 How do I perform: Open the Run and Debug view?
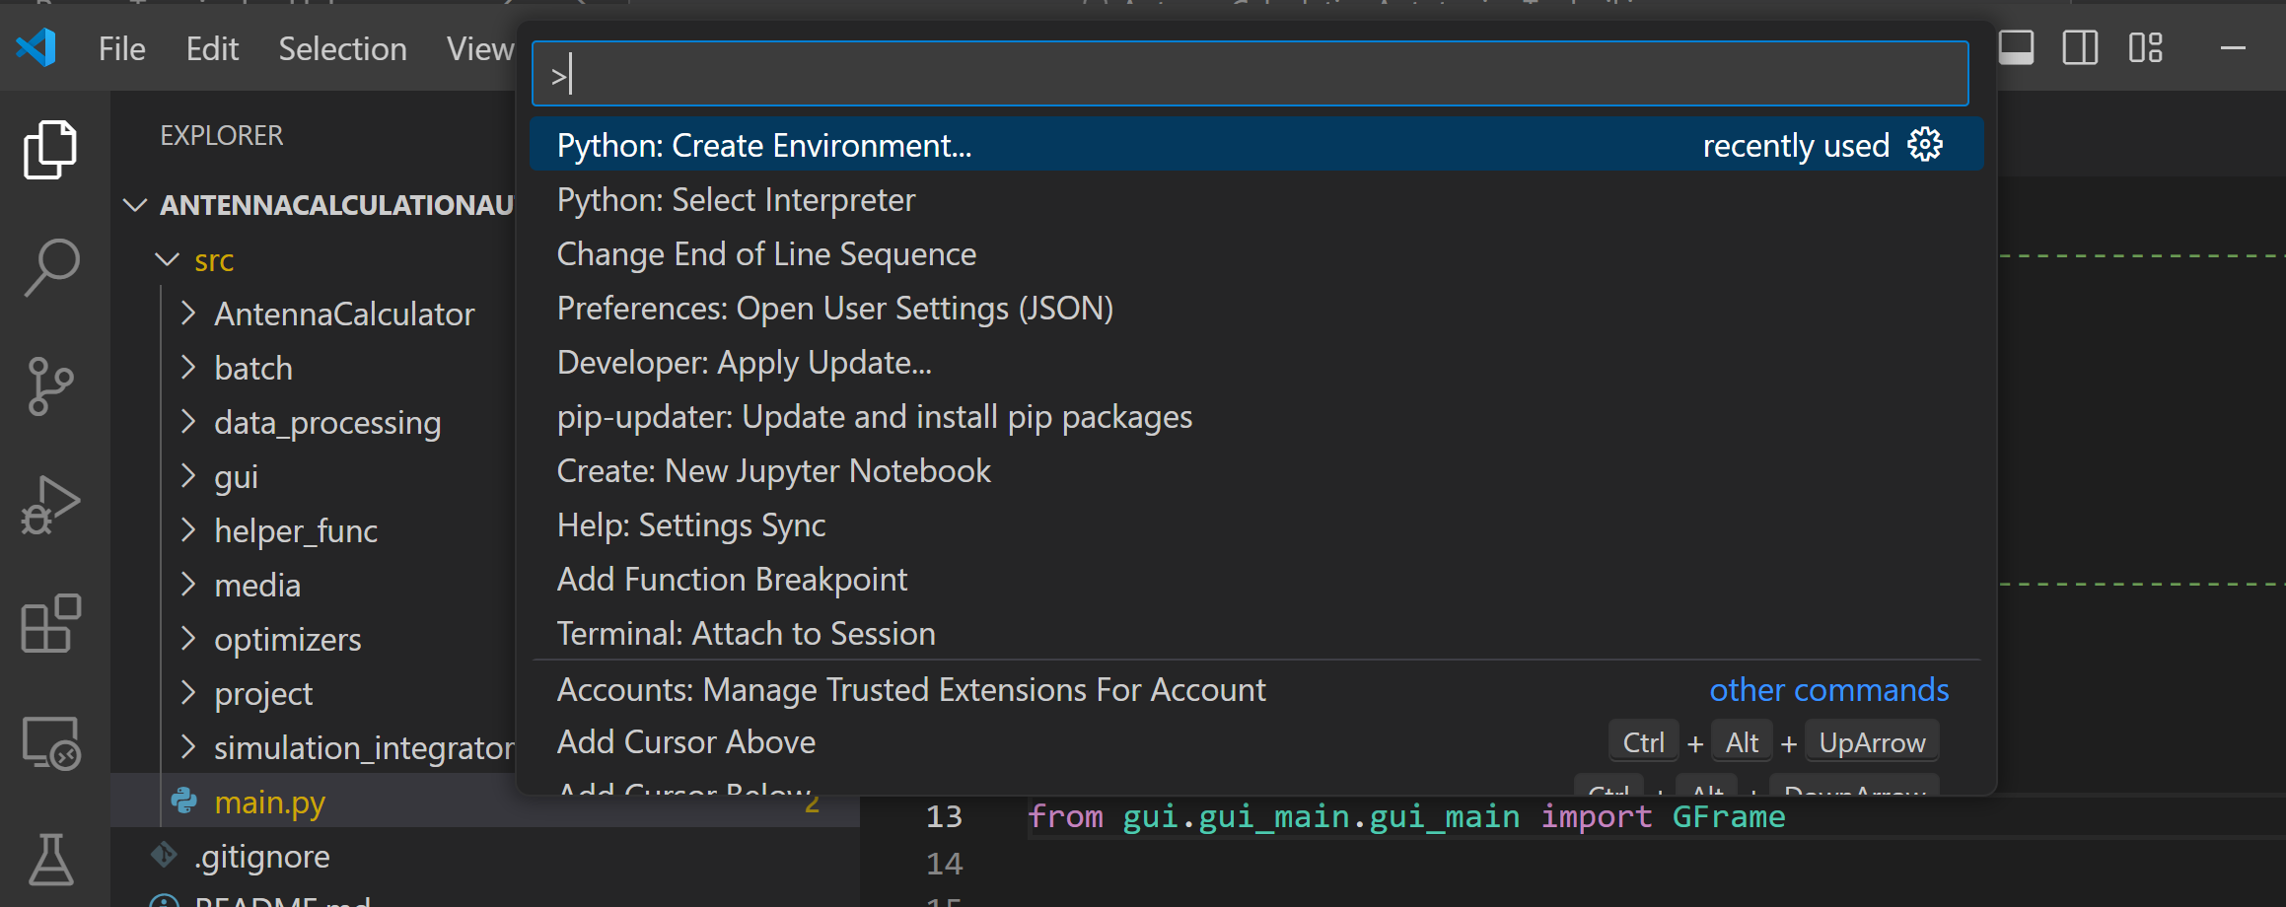(49, 505)
